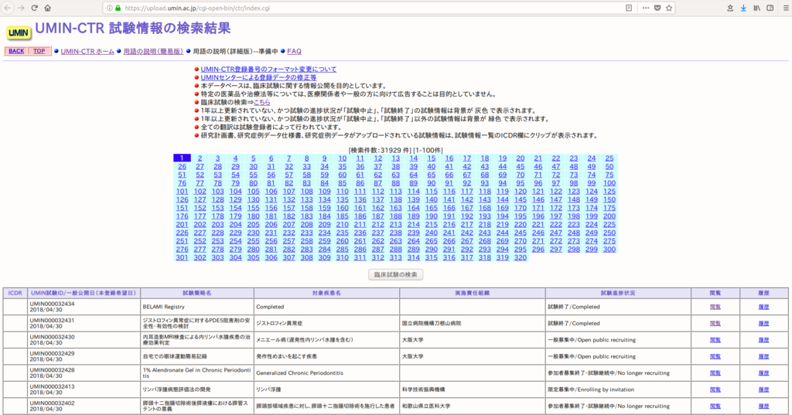
Task: Open the browser home page icon
Action: click(47, 8)
